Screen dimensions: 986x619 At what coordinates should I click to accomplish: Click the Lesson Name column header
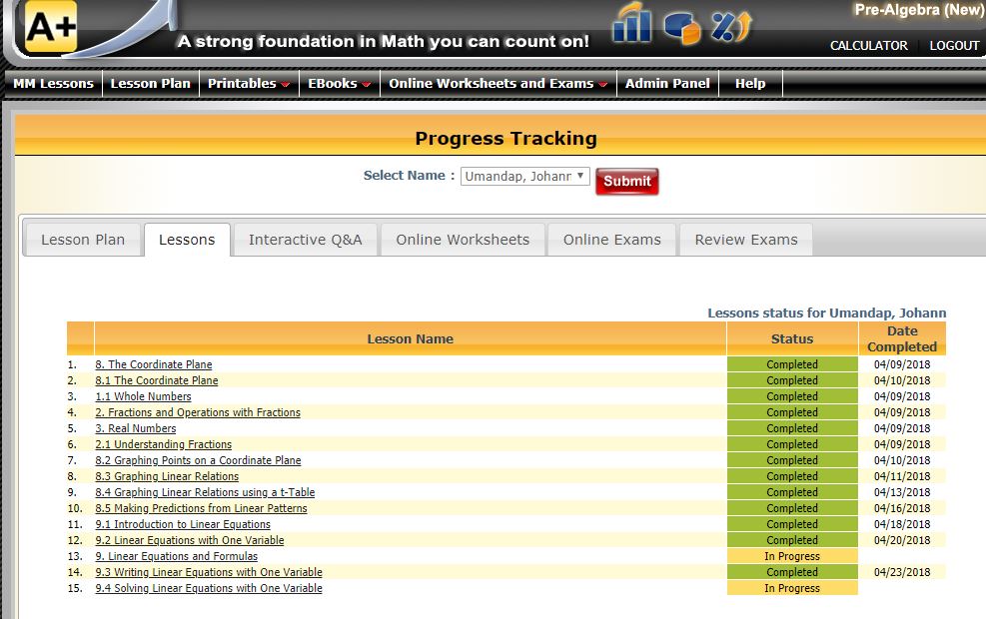[x=410, y=338]
